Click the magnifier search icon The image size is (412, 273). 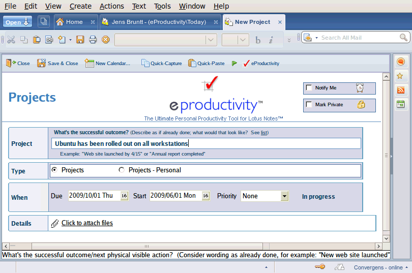point(403,38)
